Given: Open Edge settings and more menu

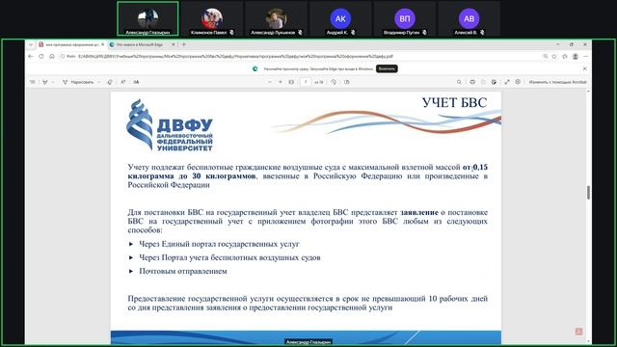Looking at the screenshot, I should pos(585,57).
